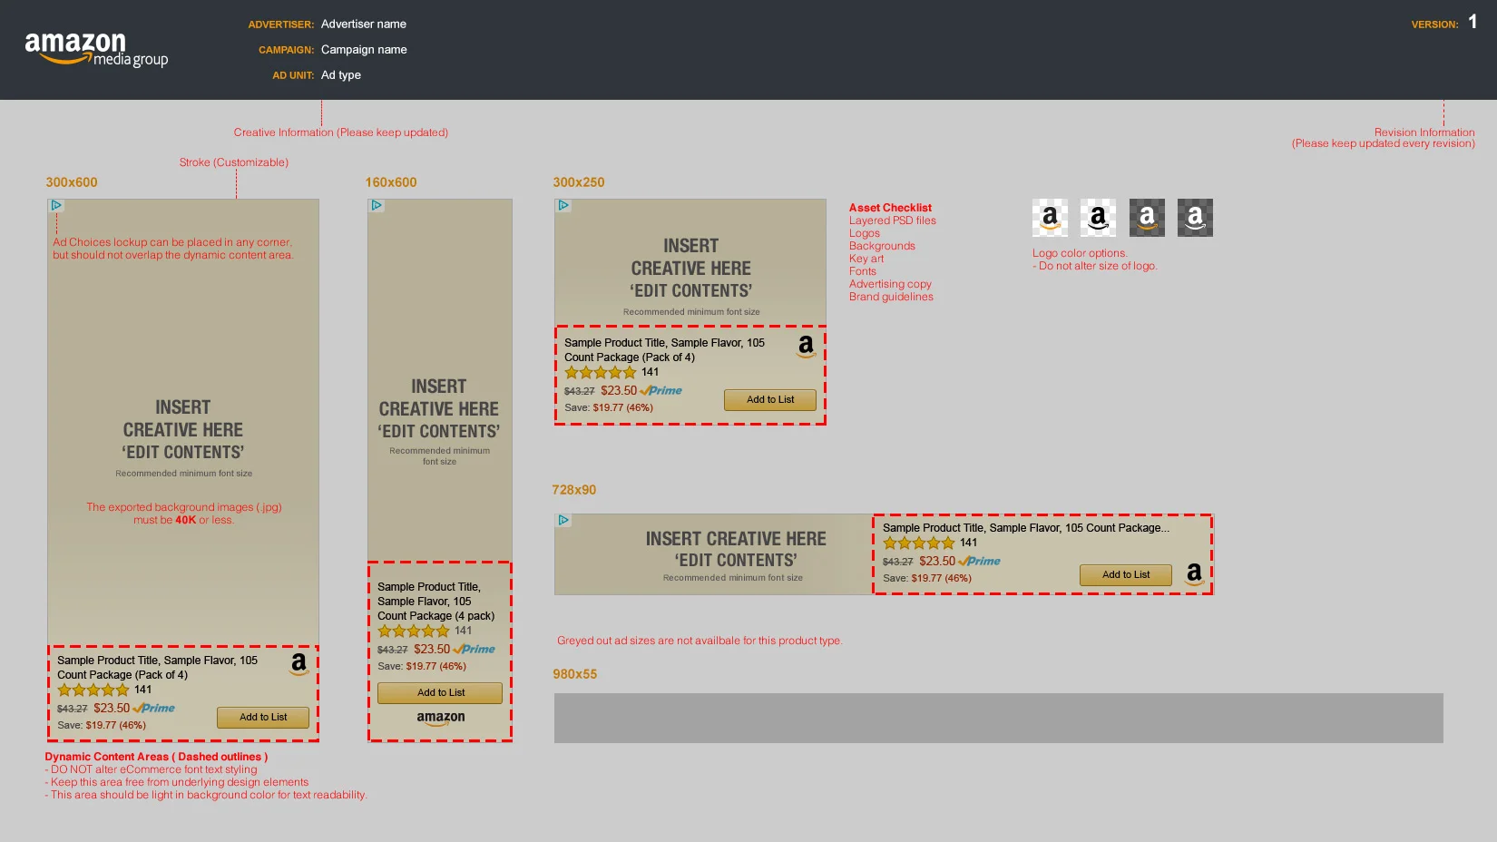Click the Prime badge in the 728x90 ad

click(x=980, y=561)
